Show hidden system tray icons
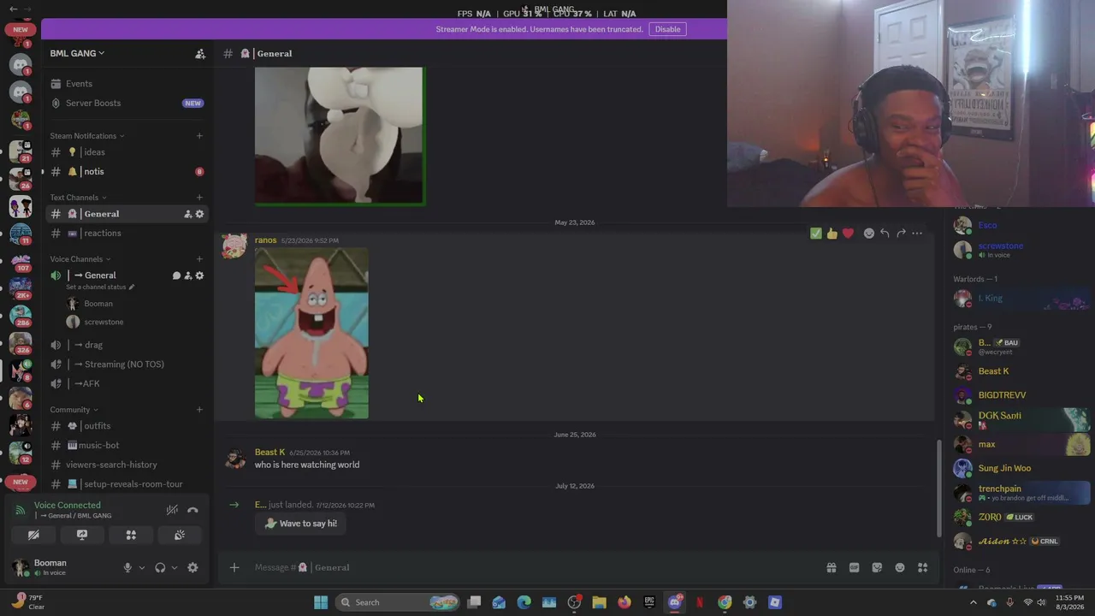This screenshot has height=616, width=1095. click(973, 602)
